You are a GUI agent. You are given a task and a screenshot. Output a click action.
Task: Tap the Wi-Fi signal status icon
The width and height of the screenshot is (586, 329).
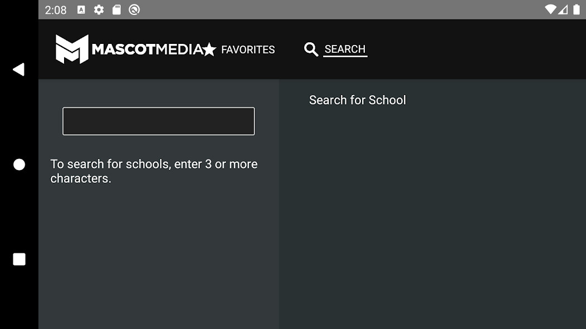(x=550, y=9)
